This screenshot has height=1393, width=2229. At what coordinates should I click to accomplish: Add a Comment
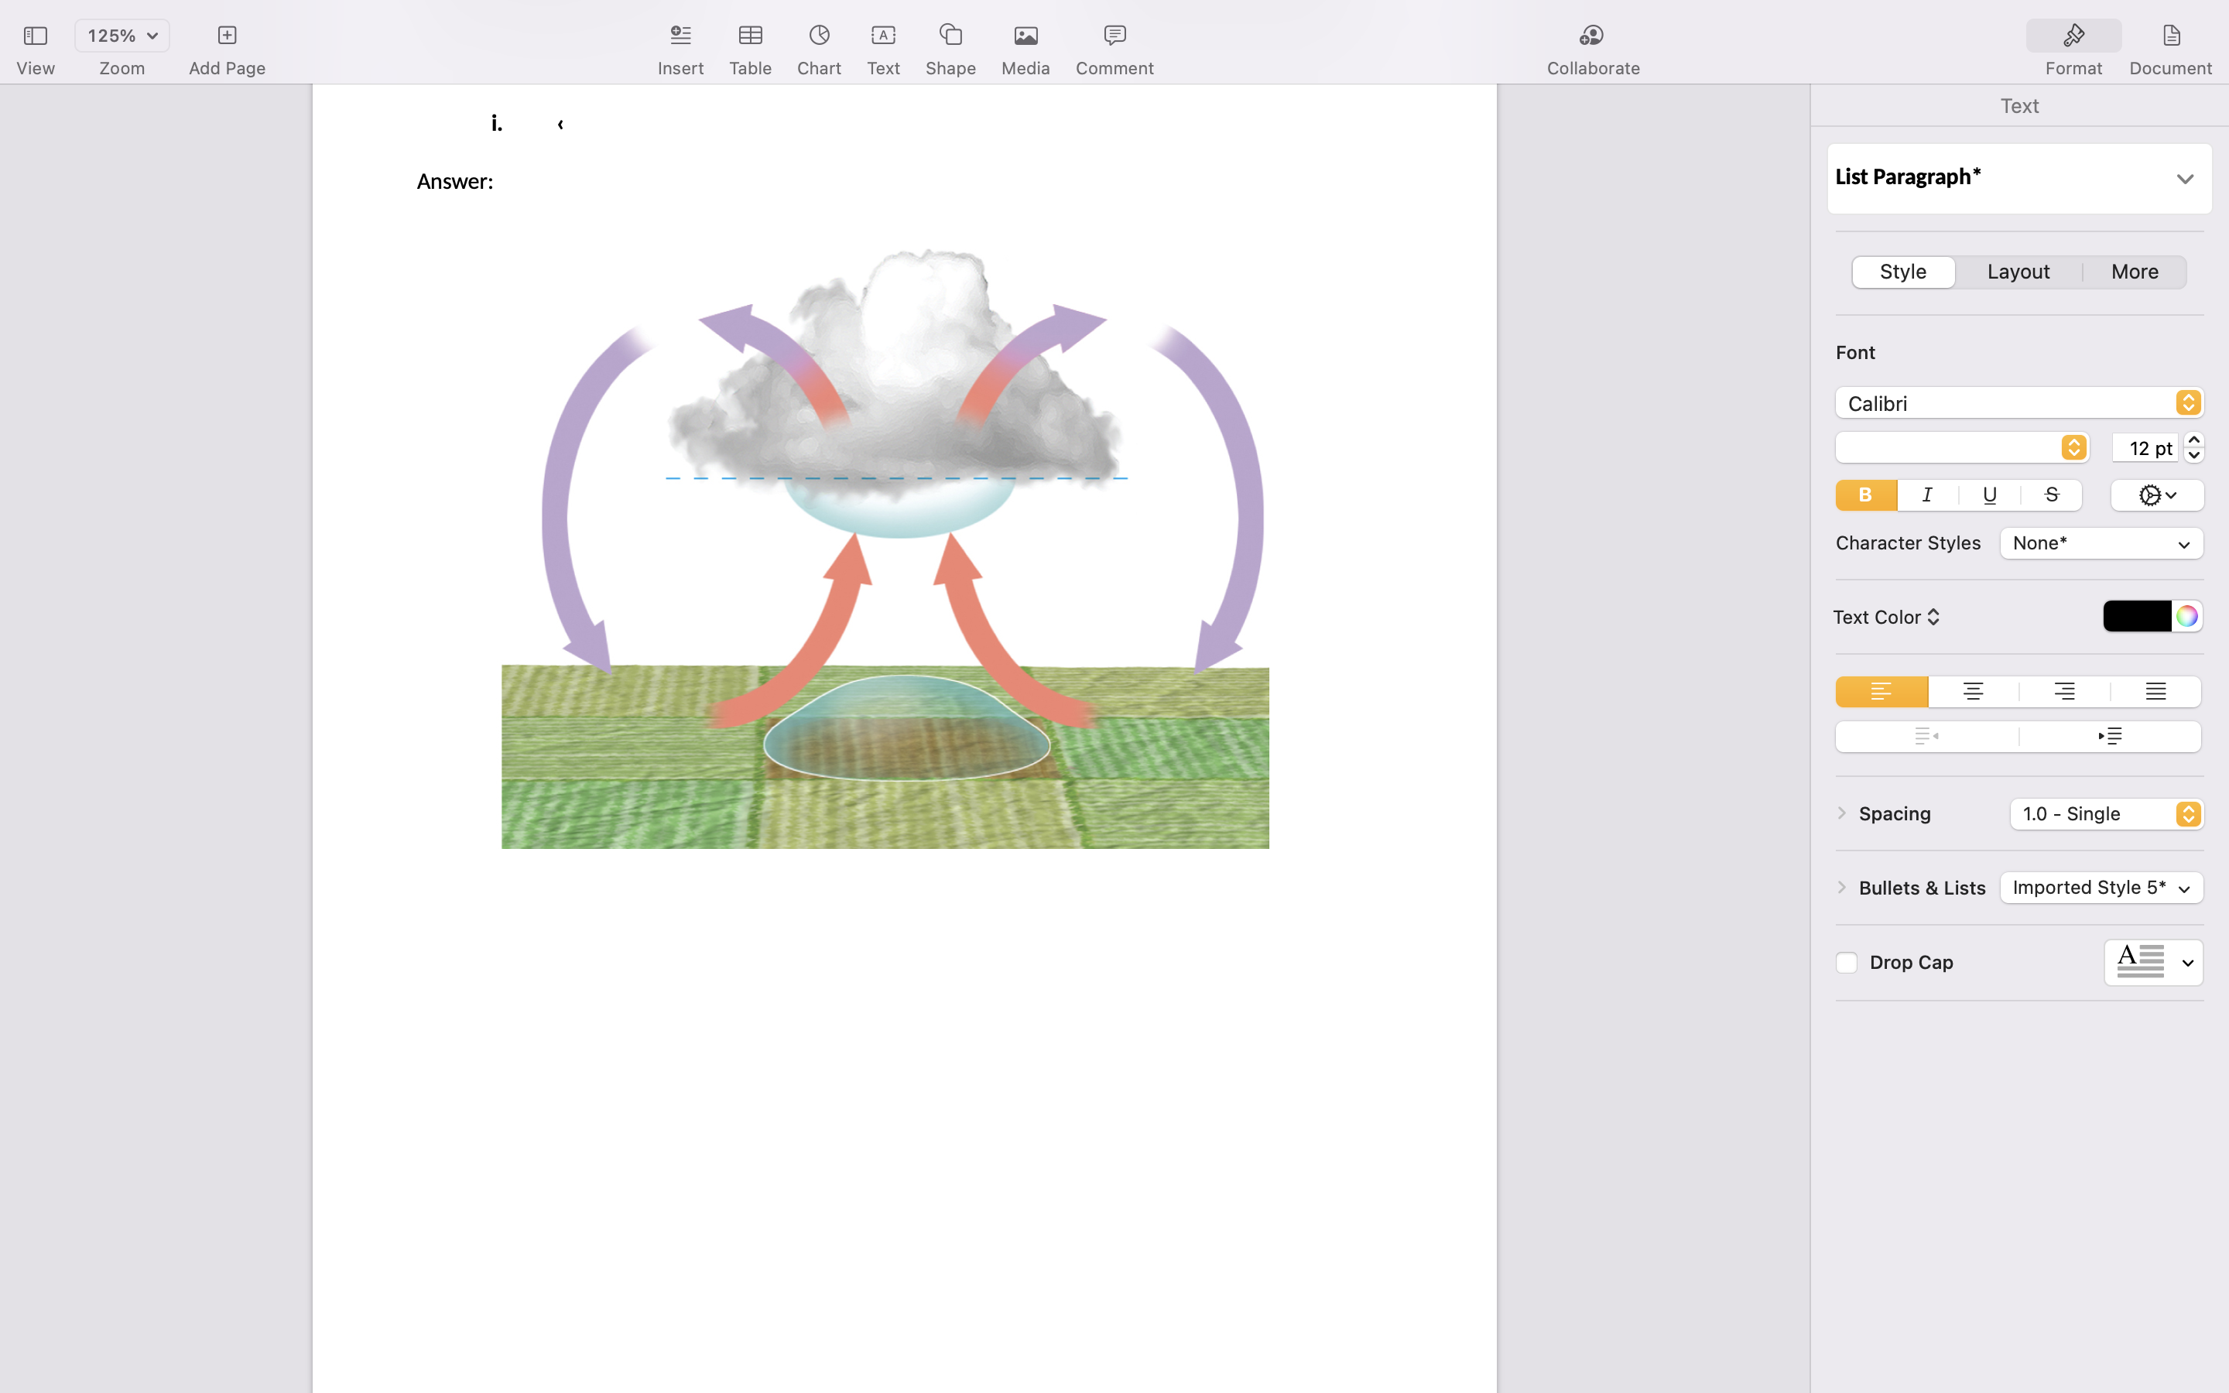click(1114, 36)
